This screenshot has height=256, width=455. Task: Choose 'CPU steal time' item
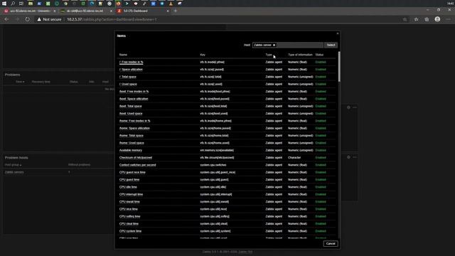pyautogui.click(x=129, y=224)
